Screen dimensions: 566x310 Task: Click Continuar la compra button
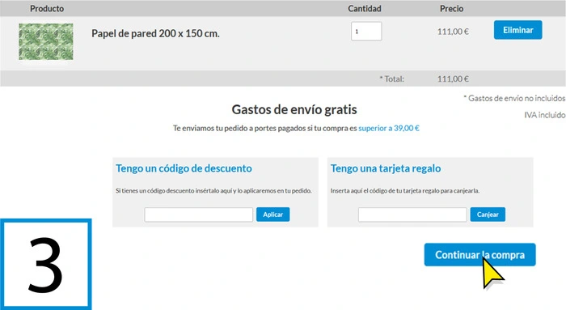click(x=479, y=255)
